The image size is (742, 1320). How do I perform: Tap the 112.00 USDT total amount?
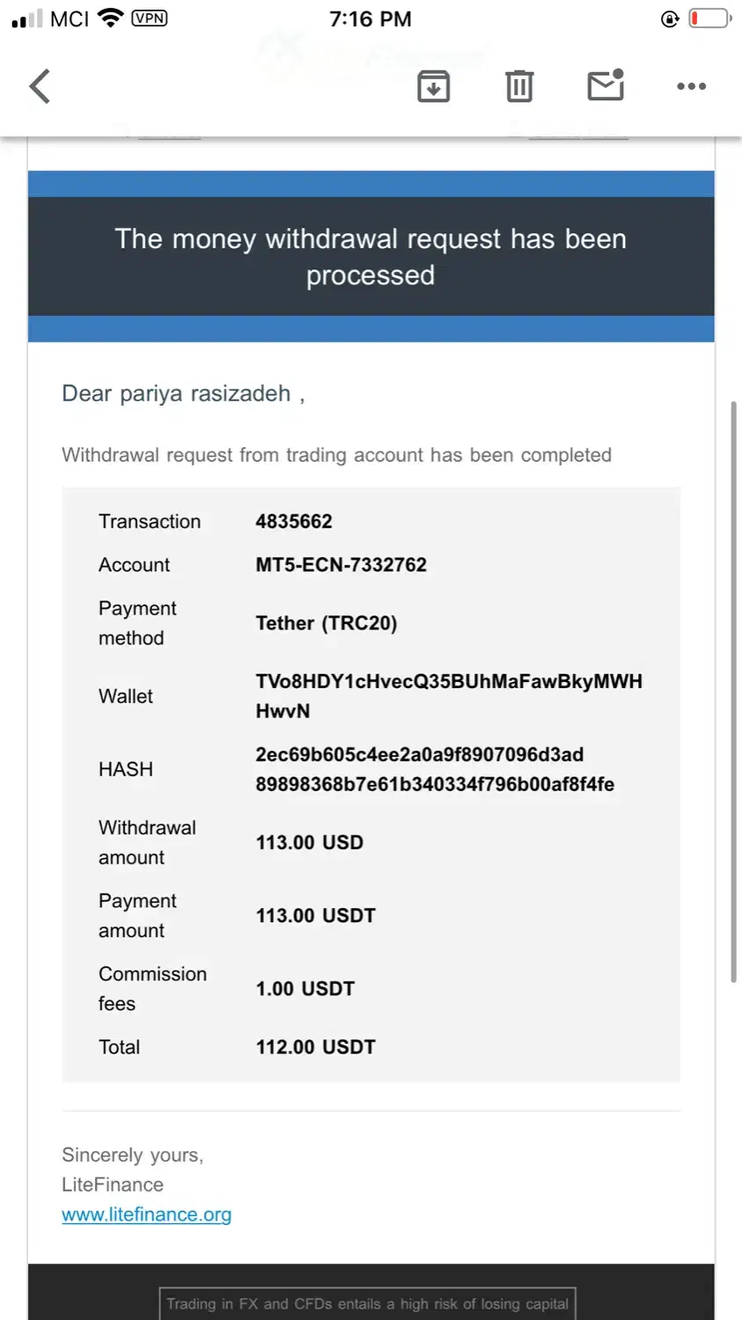pos(315,1047)
